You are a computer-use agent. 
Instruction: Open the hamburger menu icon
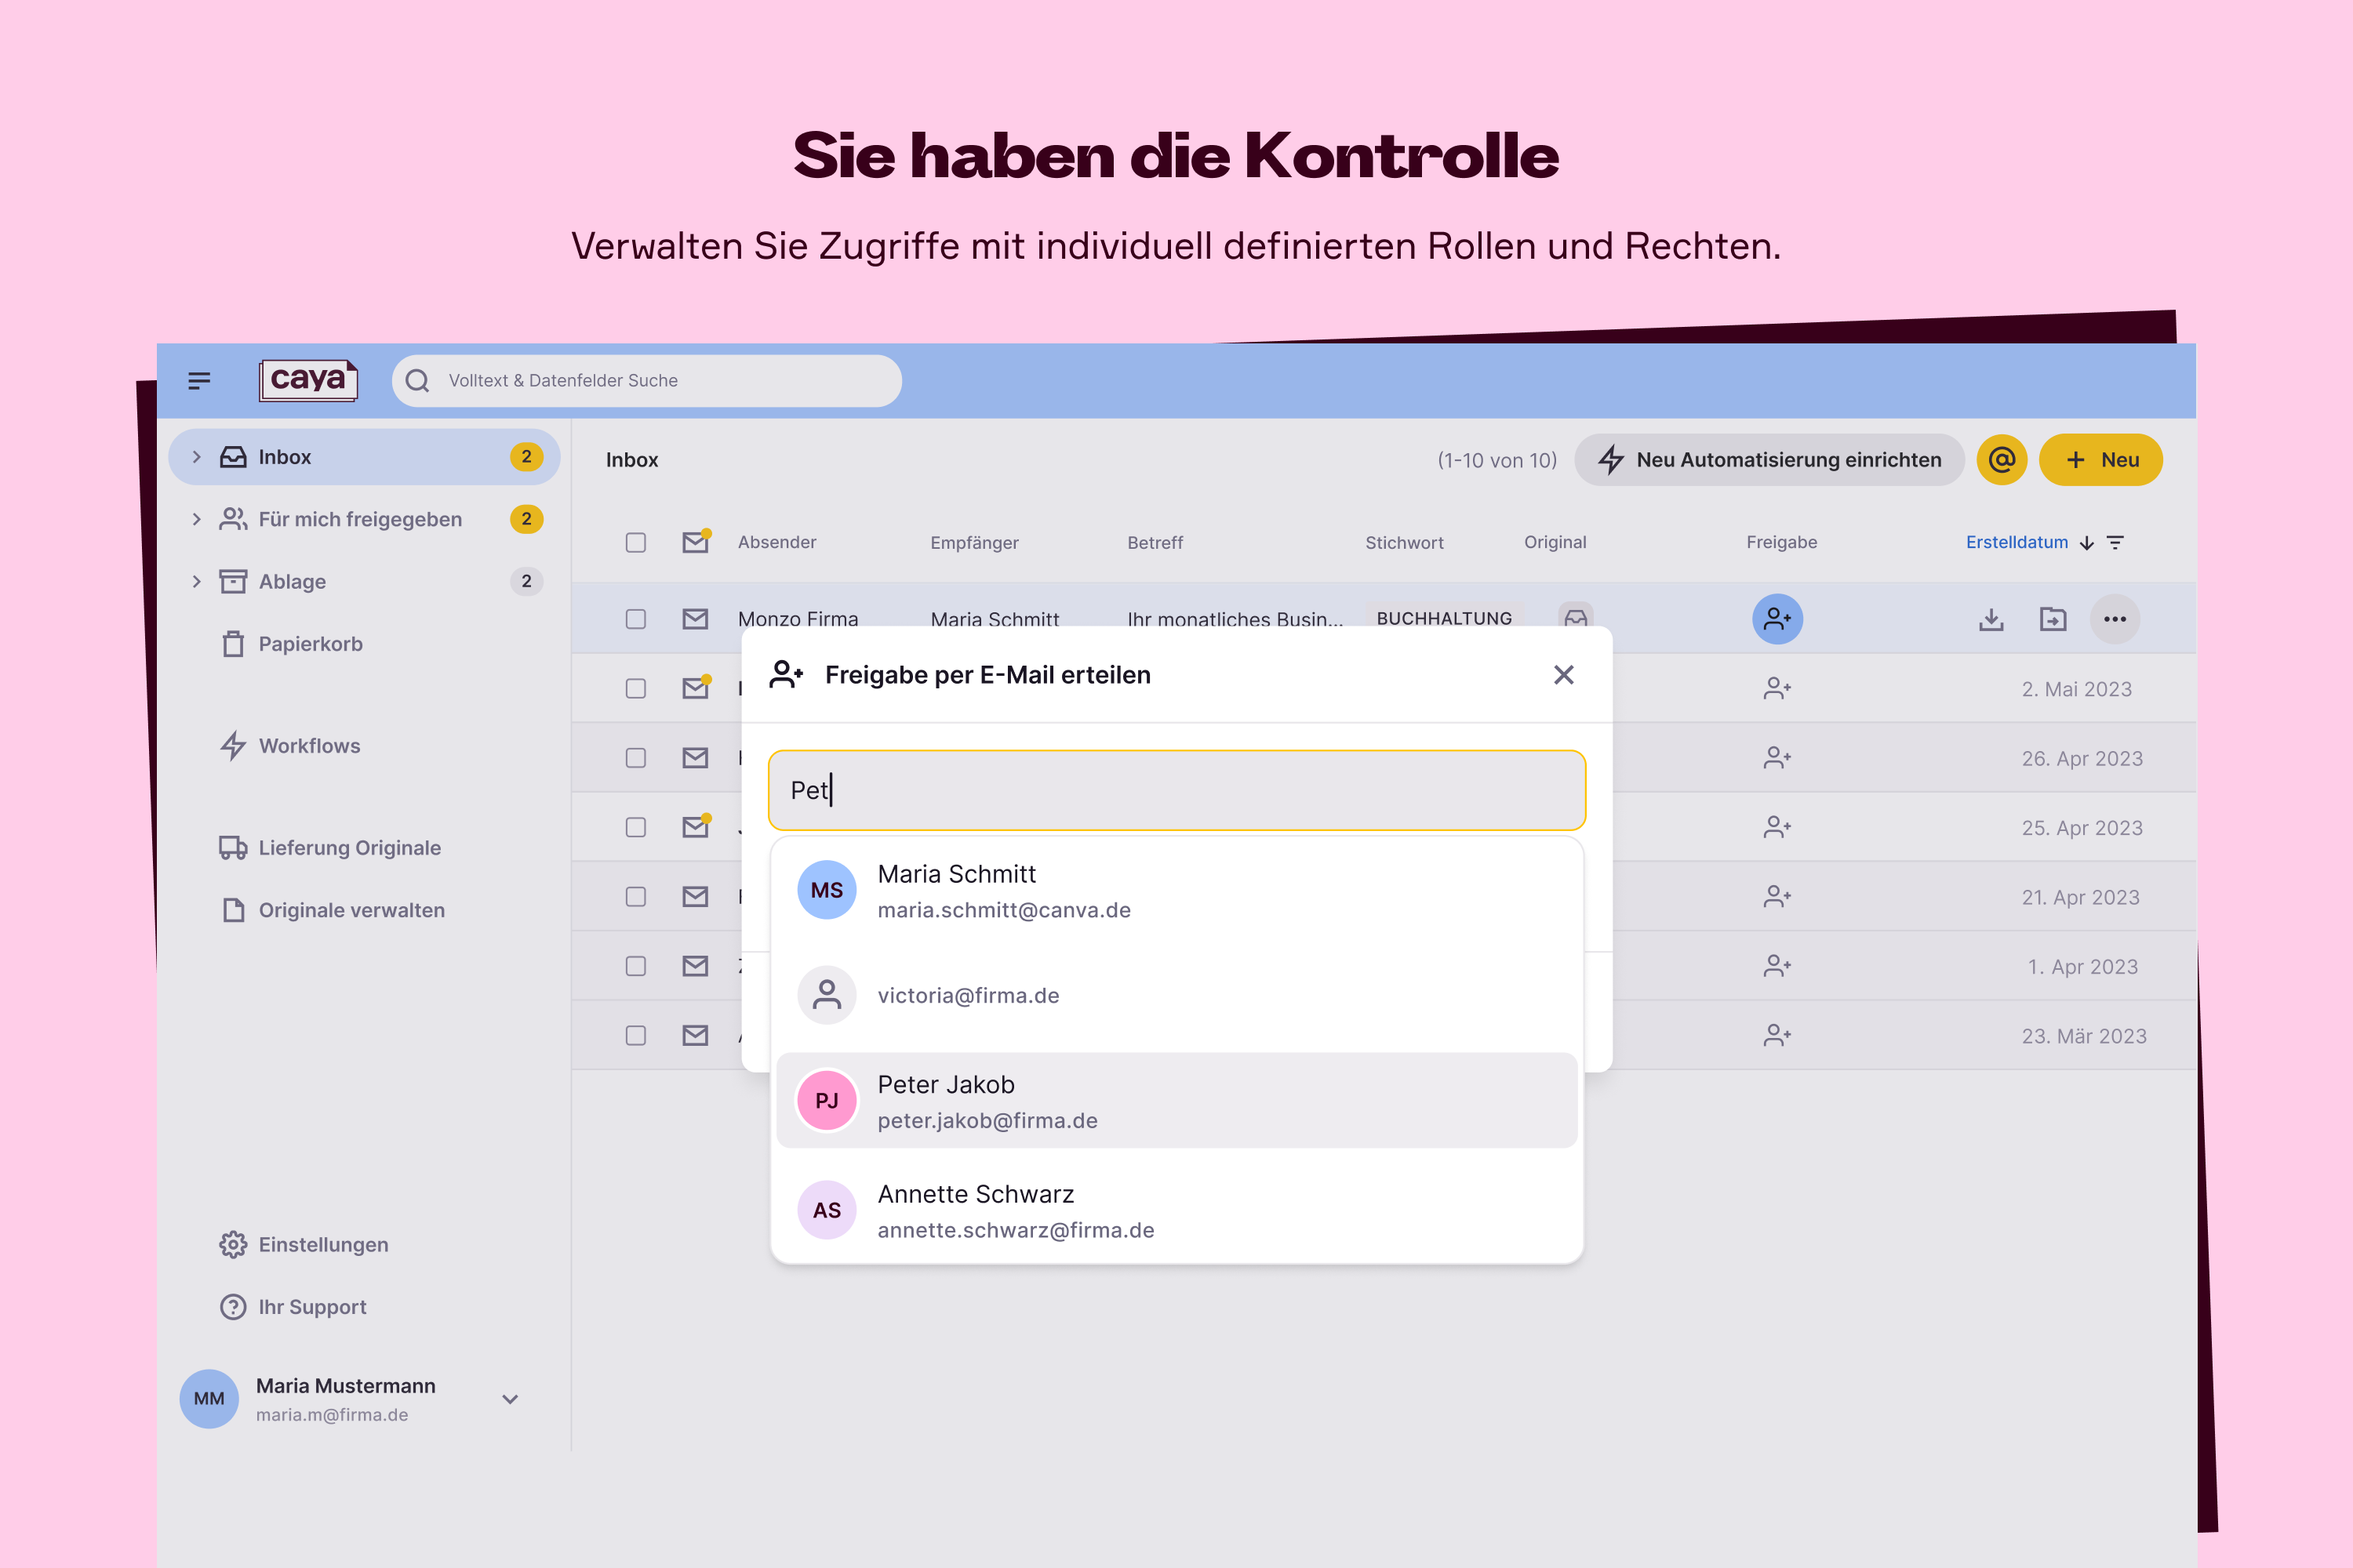[x=199, y=380]
